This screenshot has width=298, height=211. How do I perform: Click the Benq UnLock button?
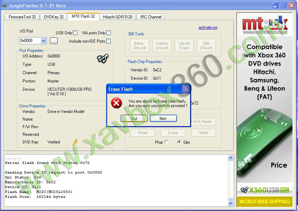[x=140, y=45]
